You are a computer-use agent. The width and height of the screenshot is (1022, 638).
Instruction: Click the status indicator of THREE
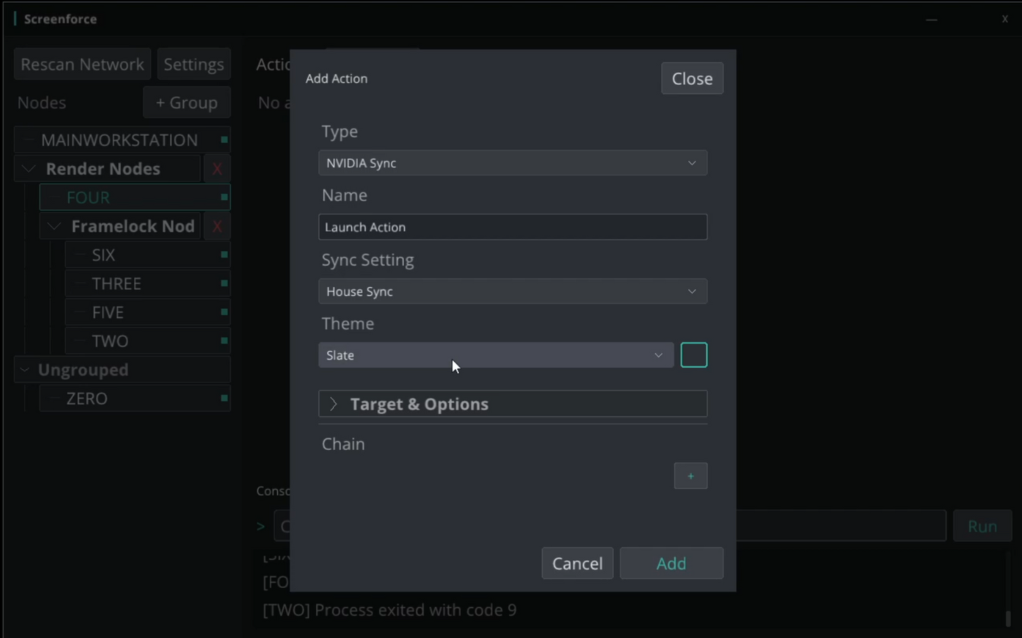(x=224, y=284)
